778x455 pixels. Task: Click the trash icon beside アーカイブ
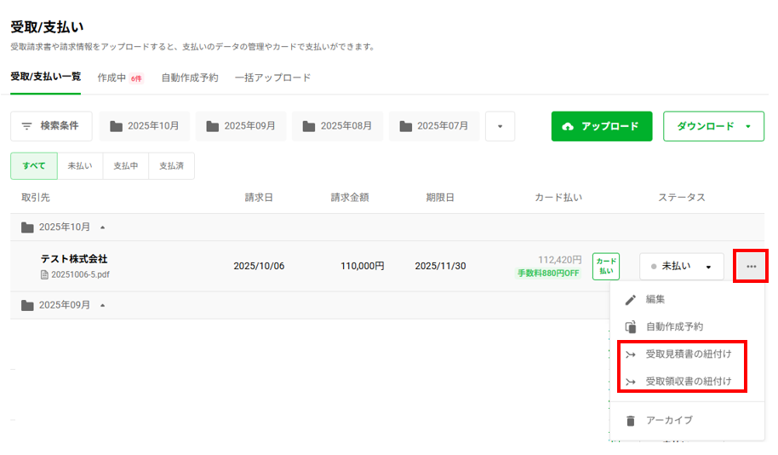point(631,421)
